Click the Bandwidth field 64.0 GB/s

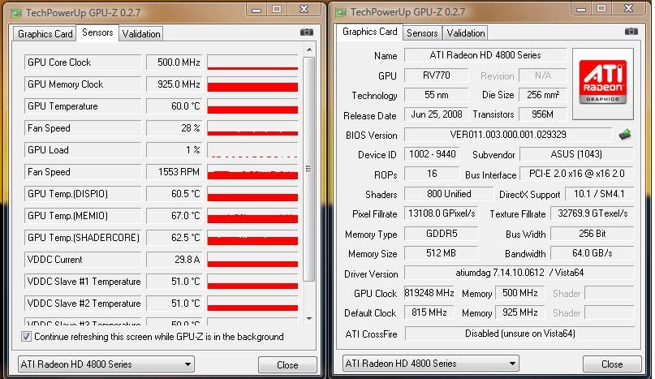coord(593,253)
